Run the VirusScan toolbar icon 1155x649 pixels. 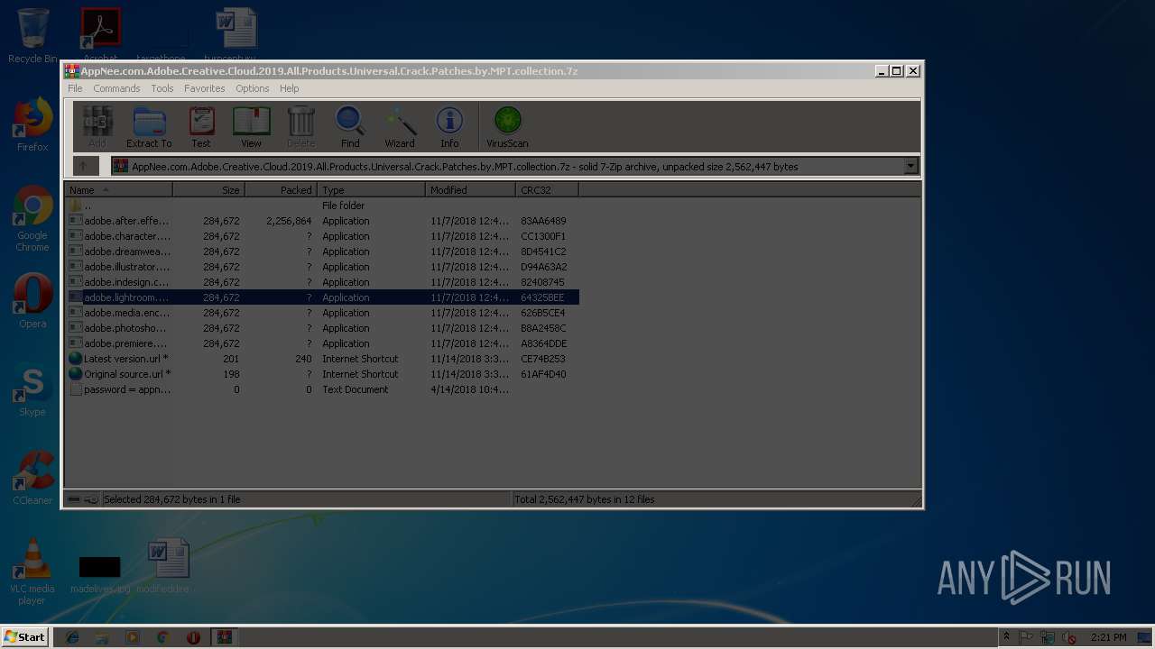point(507,126)
